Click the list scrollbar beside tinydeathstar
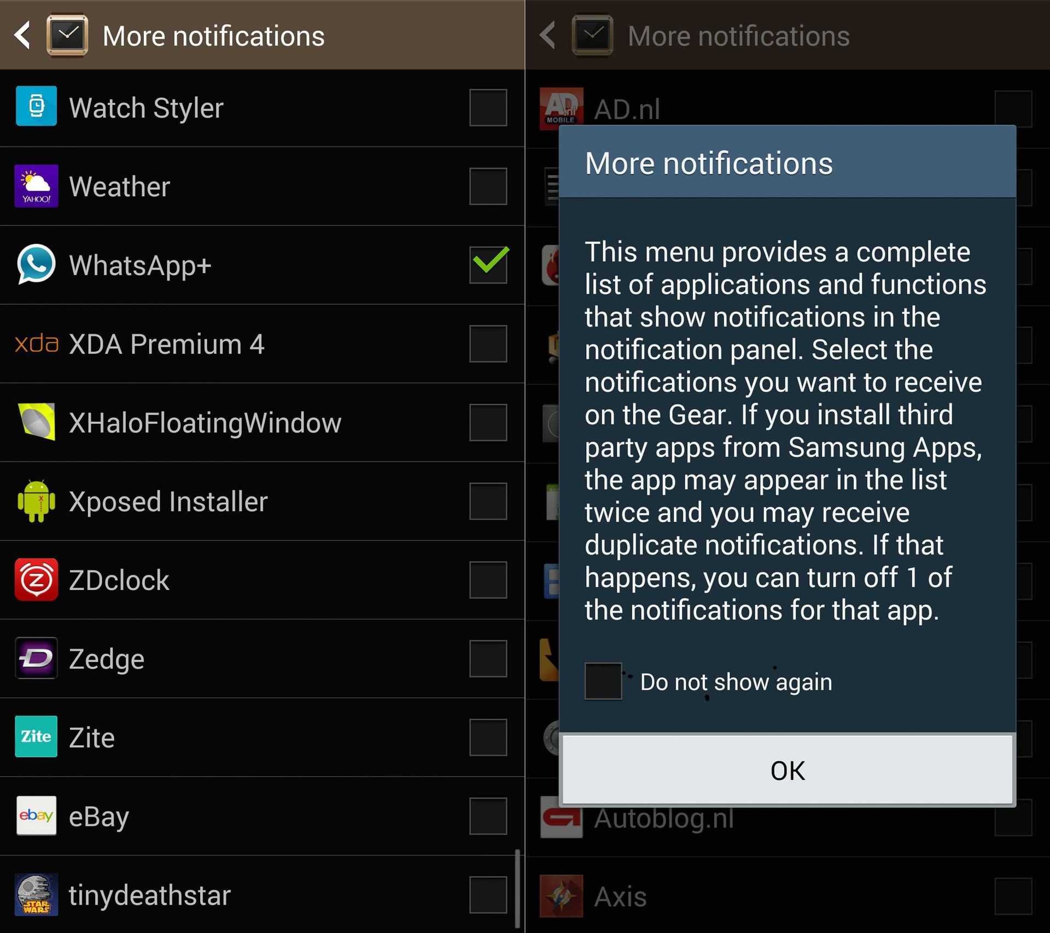Viewport: 1050px width, 933px height. pyautogui.click(x=517, y=889)
